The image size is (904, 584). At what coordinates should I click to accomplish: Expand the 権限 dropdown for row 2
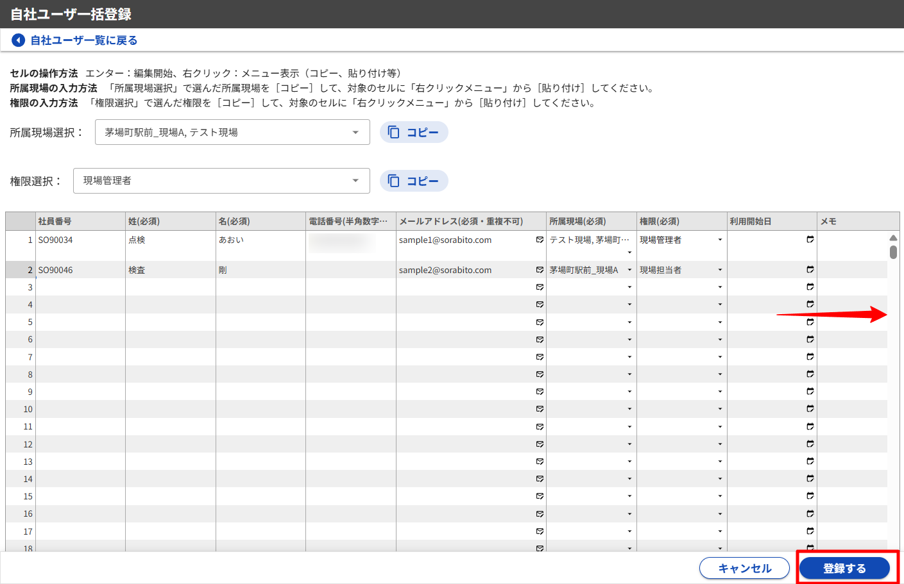tap(720, 270)
